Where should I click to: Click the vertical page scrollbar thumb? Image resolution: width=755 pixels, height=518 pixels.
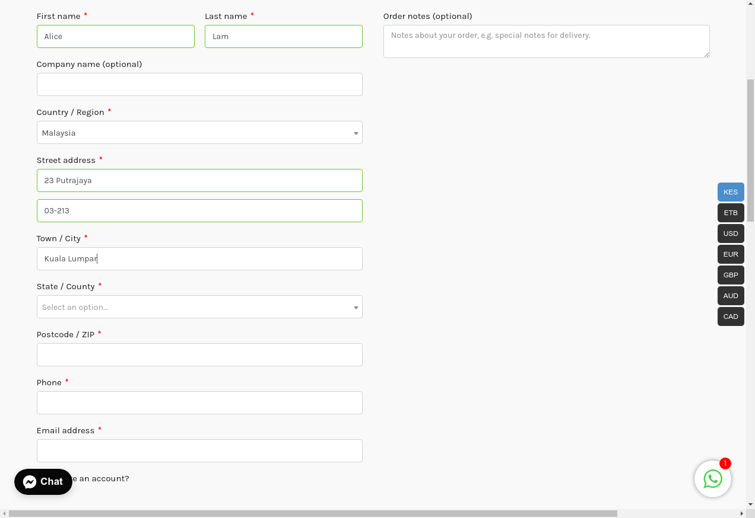click(750, 148)
